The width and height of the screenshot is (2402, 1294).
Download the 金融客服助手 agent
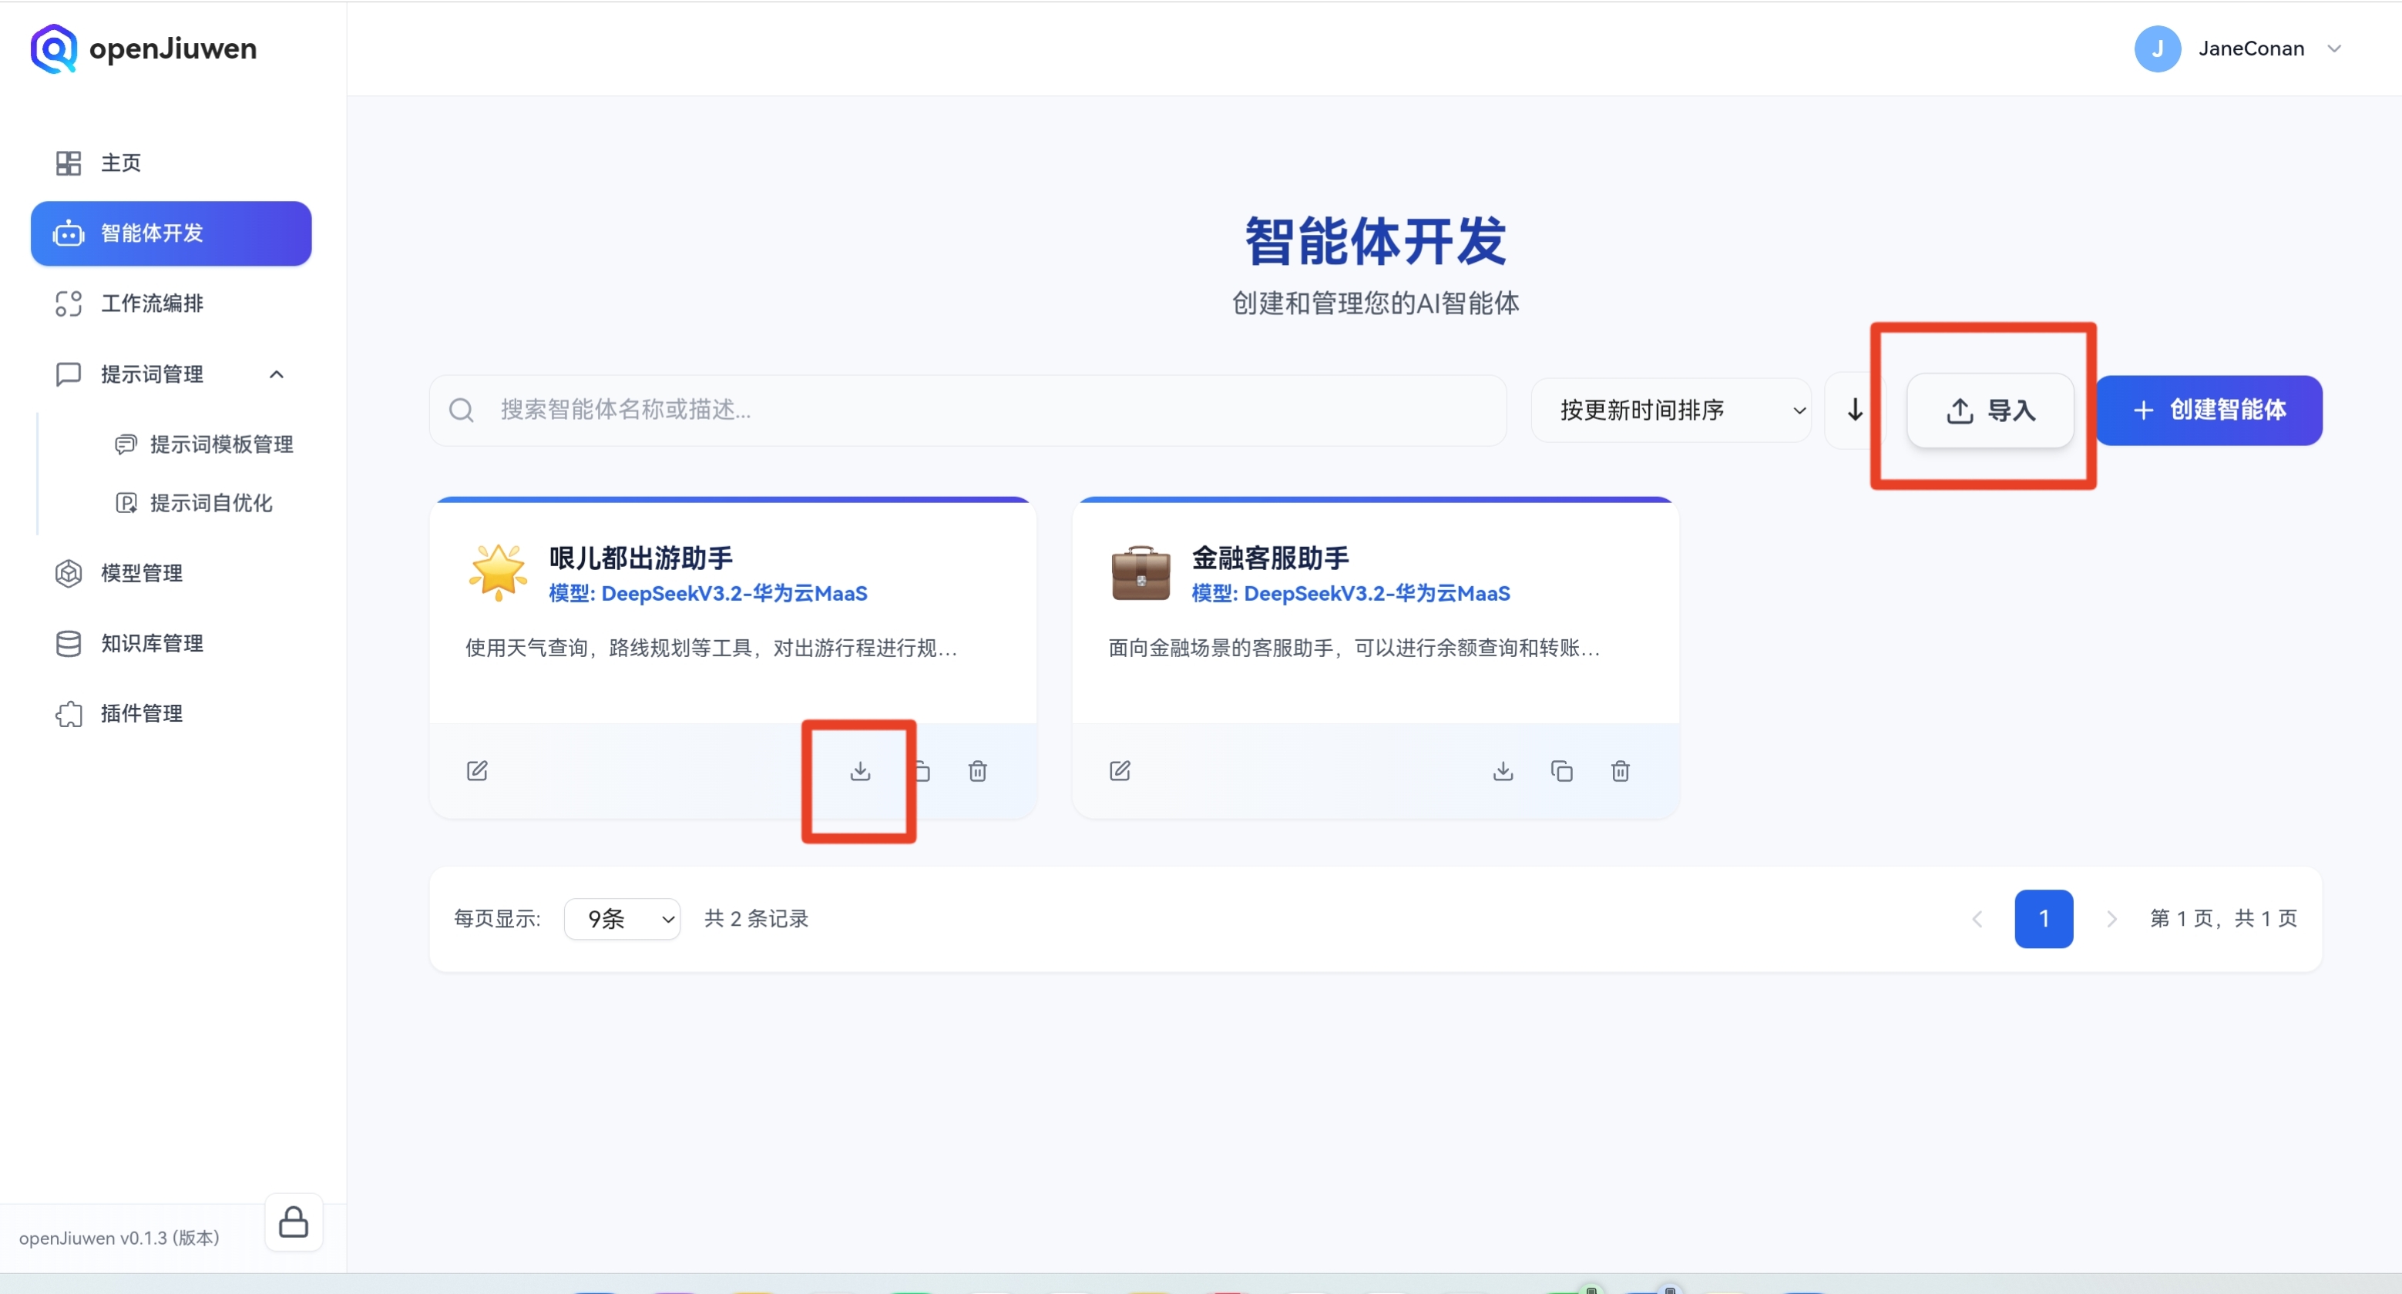[1502, 771]
